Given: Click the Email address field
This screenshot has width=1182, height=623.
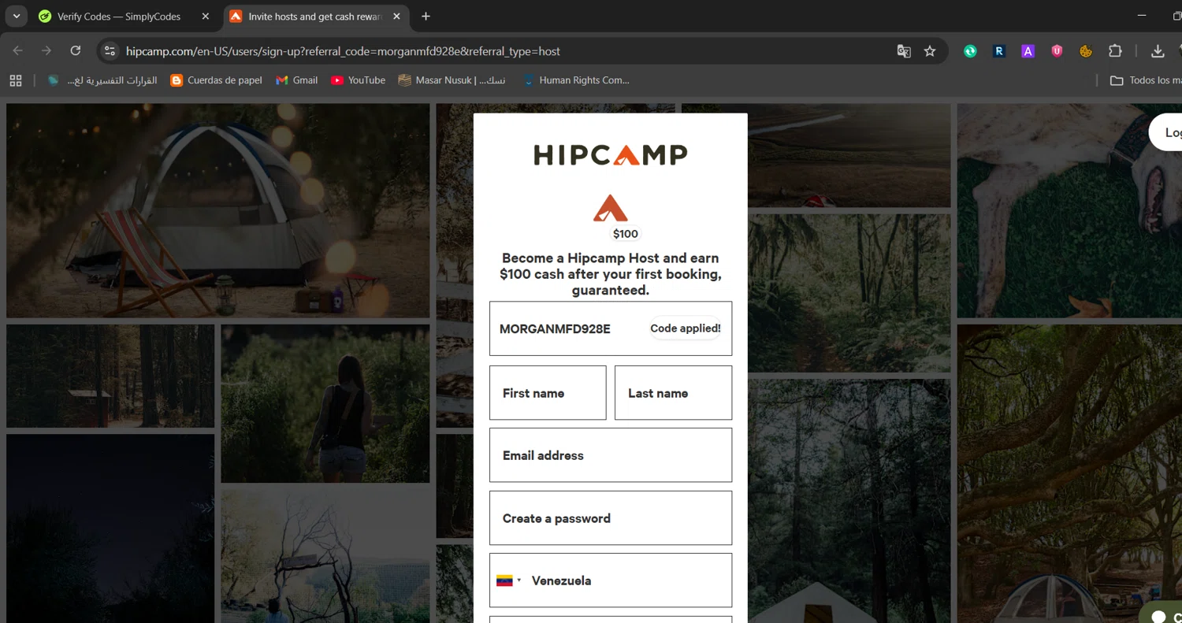Looking at the screenshot, I should 610,455.
